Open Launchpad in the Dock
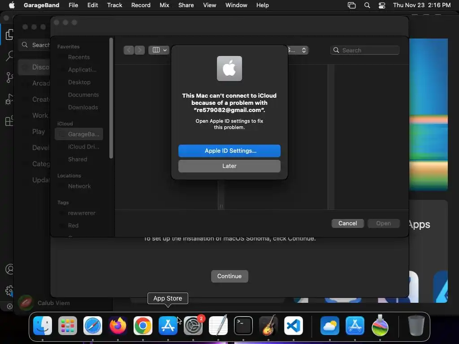This screenshot has width=459, height=344. tap(68, 326)
